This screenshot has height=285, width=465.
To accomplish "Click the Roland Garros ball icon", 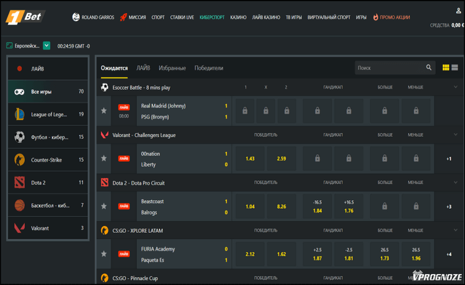I will (x=76, y=17).
